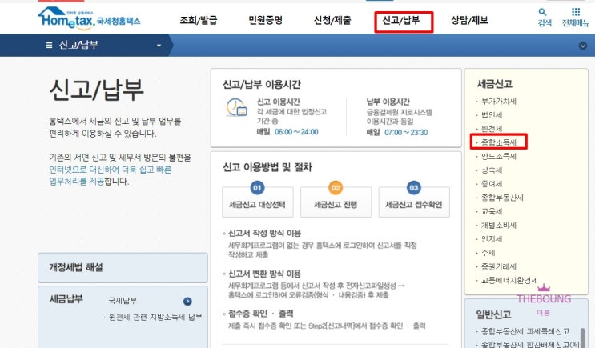Click the 세금신고 진행 step box
595x348 pixels.
336,202
